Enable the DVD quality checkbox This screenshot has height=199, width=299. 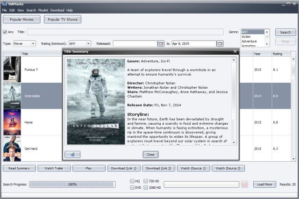click(x=132, y=188)
